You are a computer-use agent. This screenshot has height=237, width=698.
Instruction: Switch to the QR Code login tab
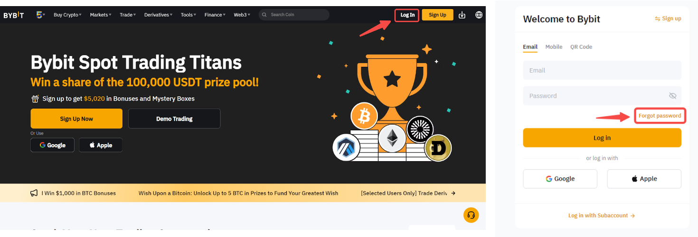581,47
